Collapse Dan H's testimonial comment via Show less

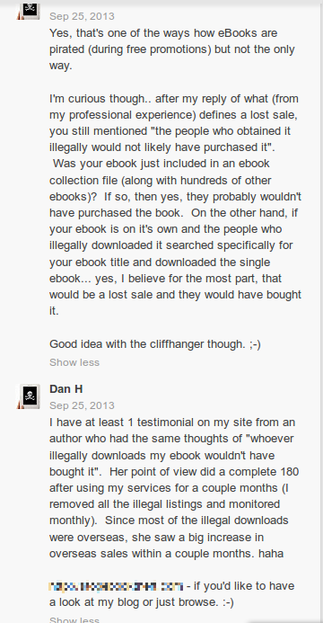tap(74, 619)
